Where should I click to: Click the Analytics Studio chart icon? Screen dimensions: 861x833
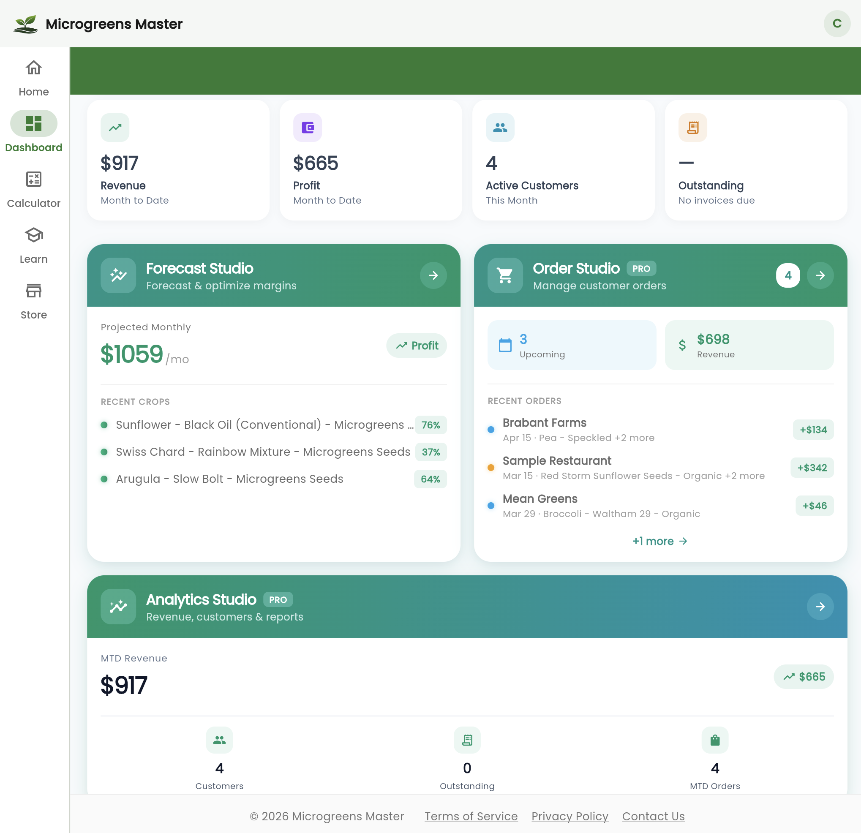[x=118, y=607]
